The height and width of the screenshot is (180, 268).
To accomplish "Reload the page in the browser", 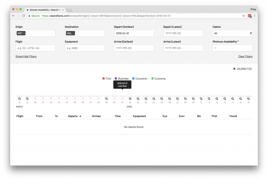I will 24,16.
